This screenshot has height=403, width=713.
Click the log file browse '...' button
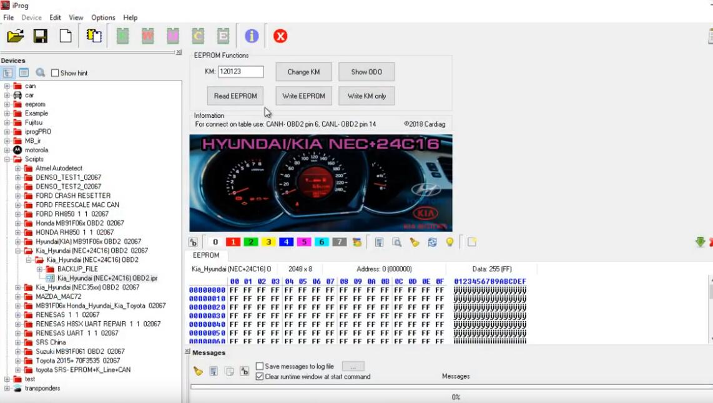[x=353, y=366]
